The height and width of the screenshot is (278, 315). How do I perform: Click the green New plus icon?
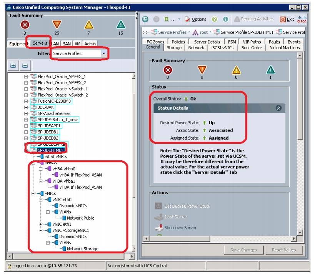[x=167, y=19]
